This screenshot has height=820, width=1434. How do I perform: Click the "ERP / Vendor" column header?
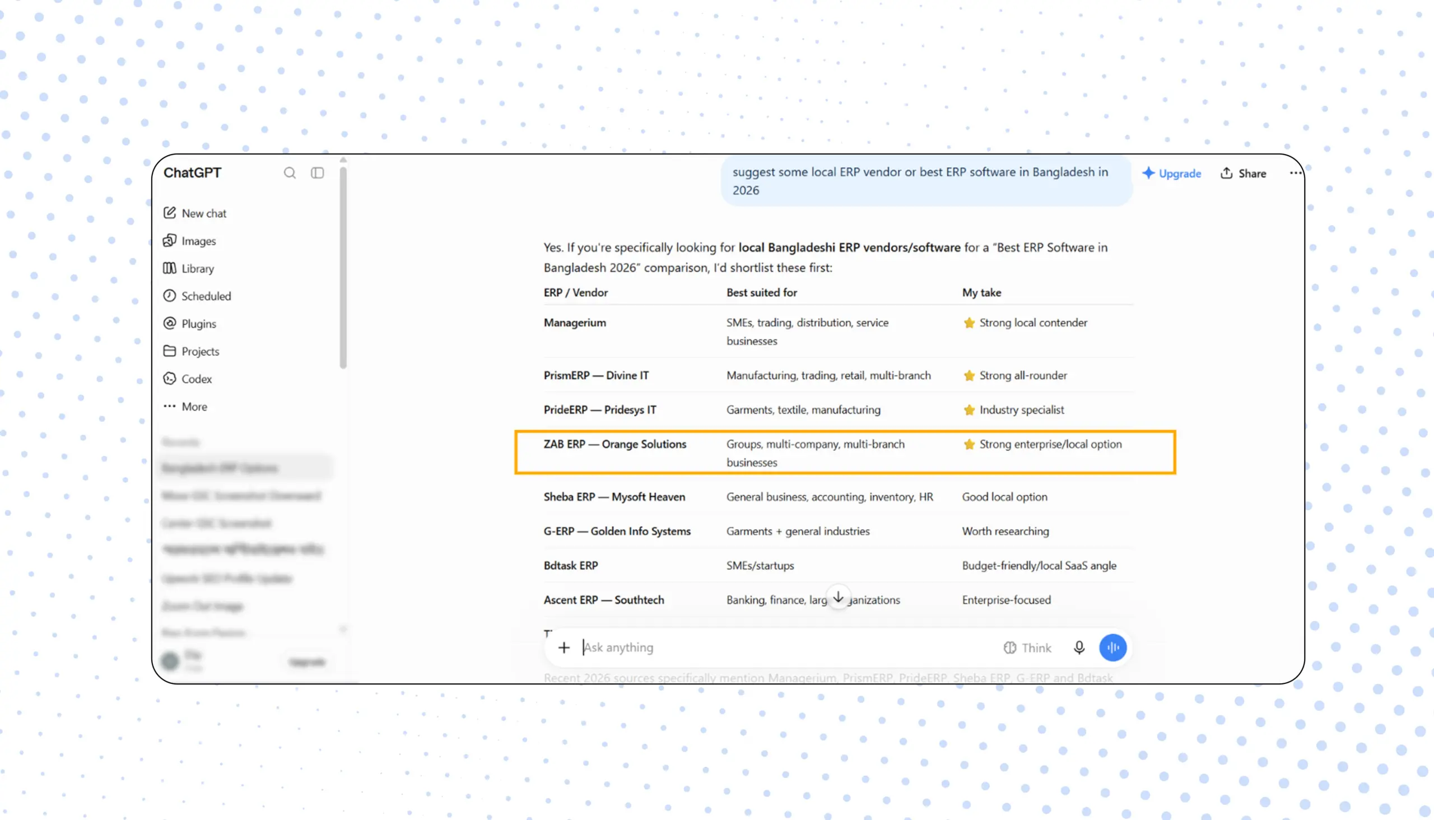(576, 293)
